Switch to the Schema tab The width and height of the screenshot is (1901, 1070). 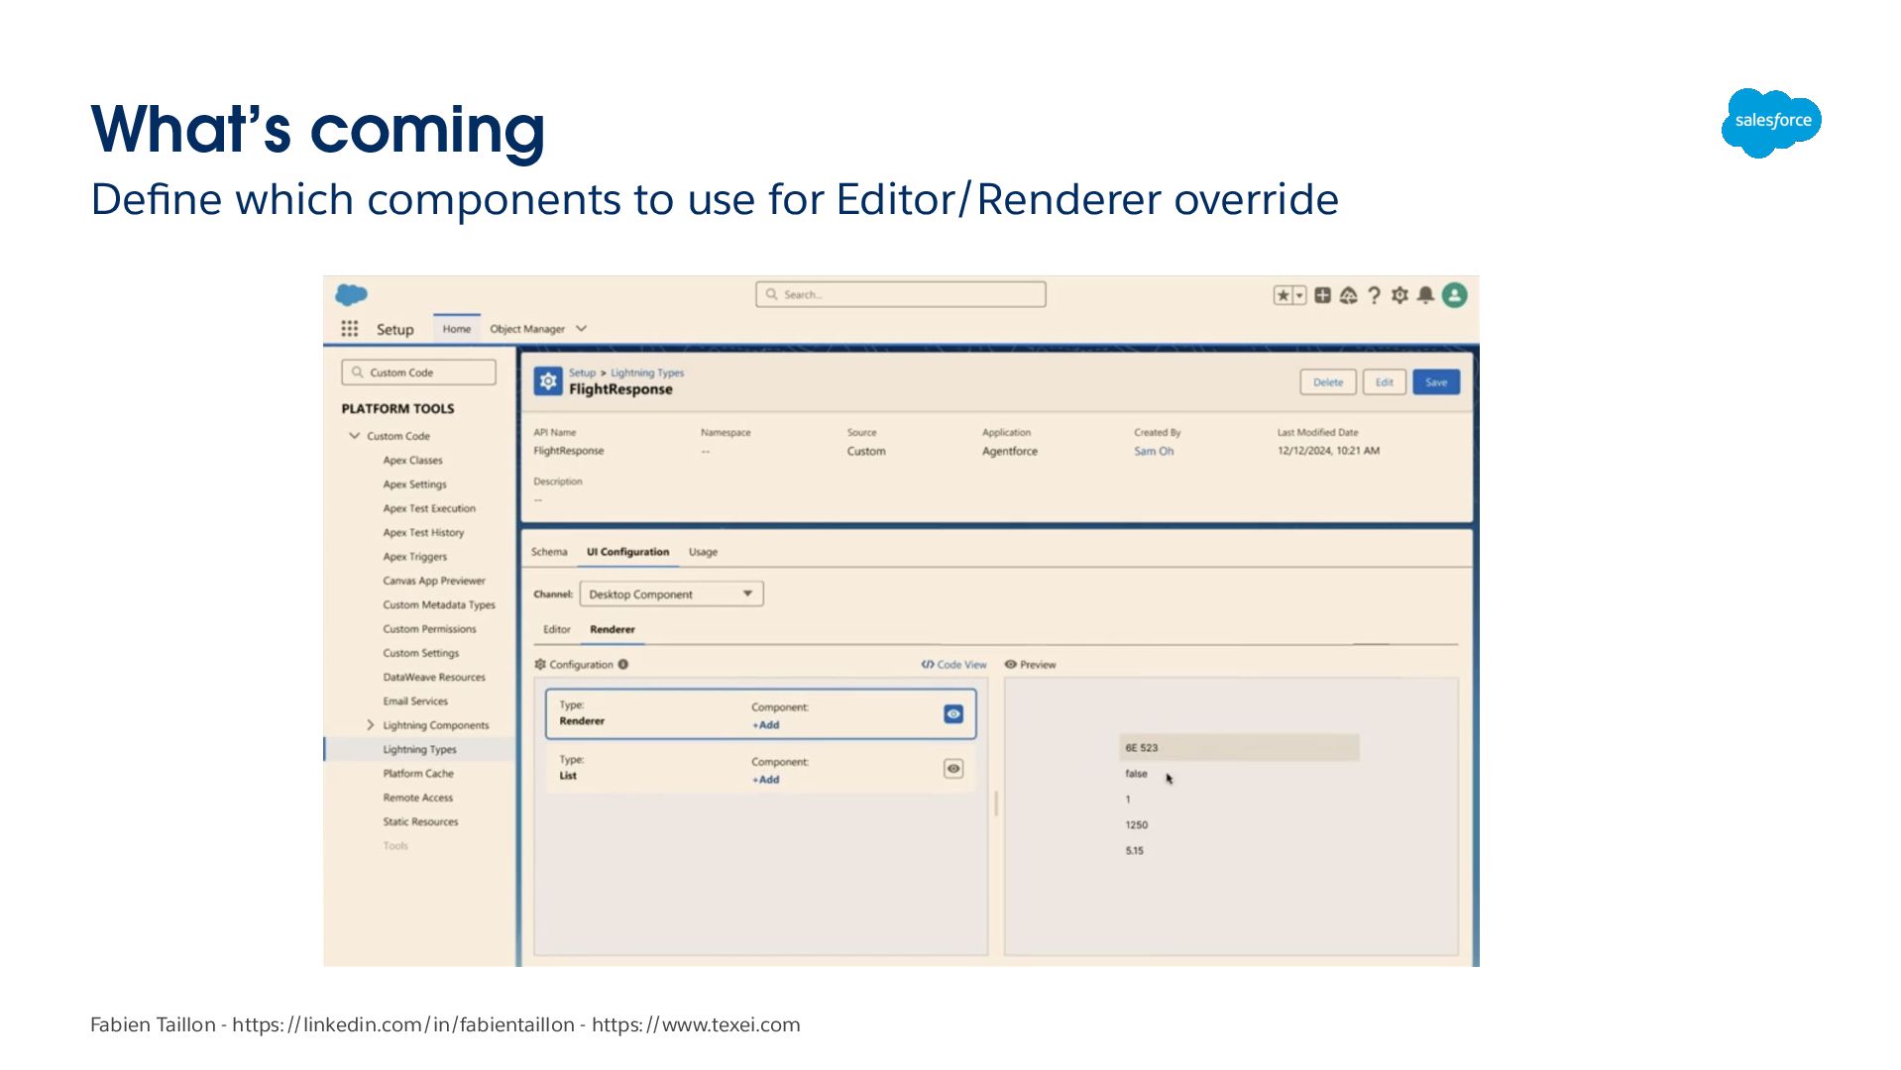549,552
